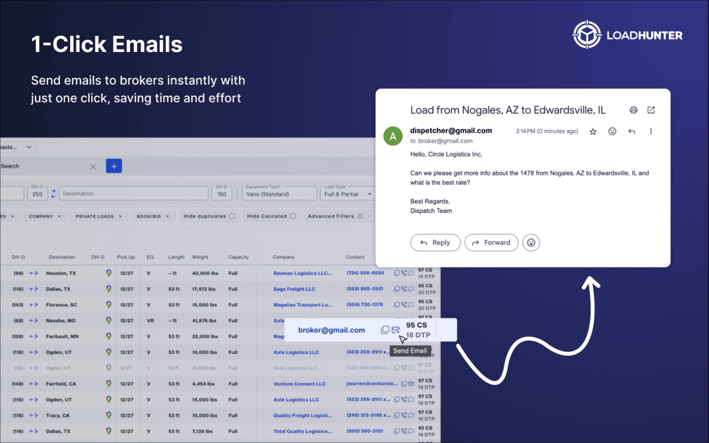Click the Forward button in the email
The image size is (709, 443).
491,243
